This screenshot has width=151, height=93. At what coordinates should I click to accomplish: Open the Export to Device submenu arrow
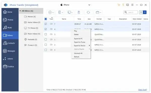[x=89, y=45]
